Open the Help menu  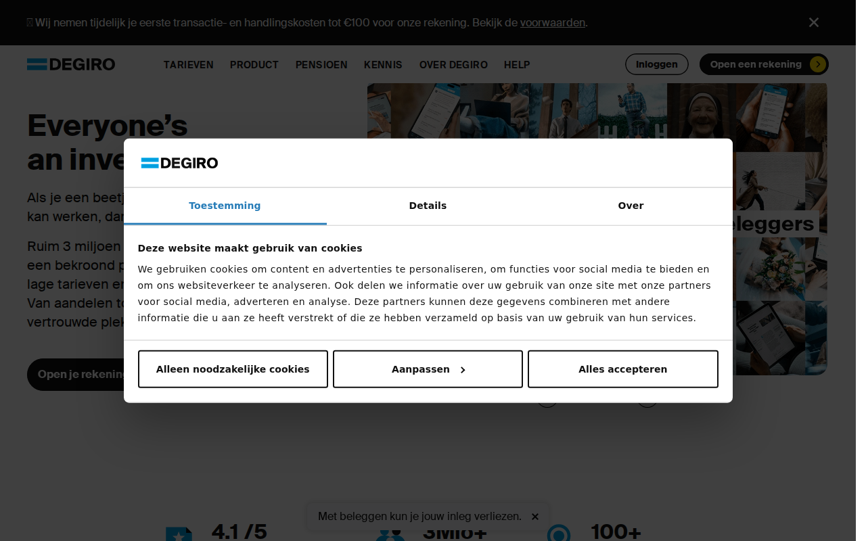[x=517, y=65]
